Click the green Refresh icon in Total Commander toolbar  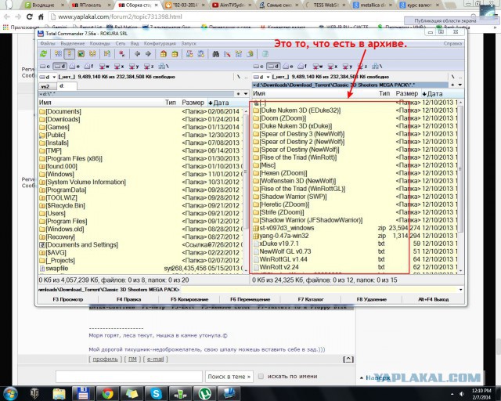point(44,54)
